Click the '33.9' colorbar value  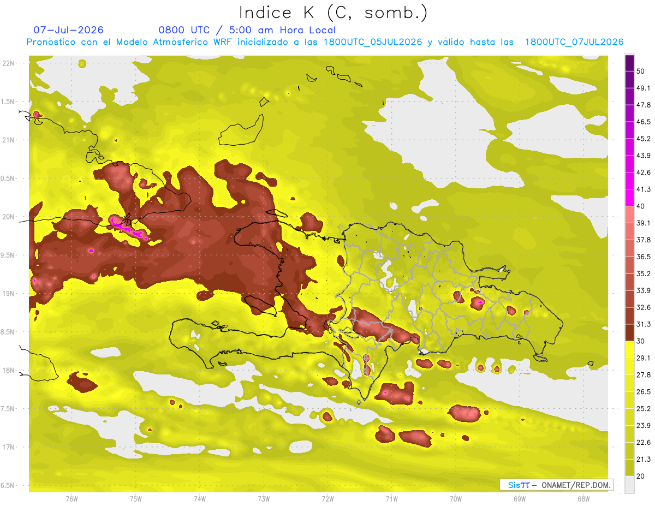[644, 290]
